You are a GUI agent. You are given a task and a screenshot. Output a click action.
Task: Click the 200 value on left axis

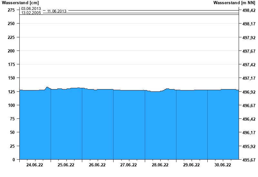point(11,51)
